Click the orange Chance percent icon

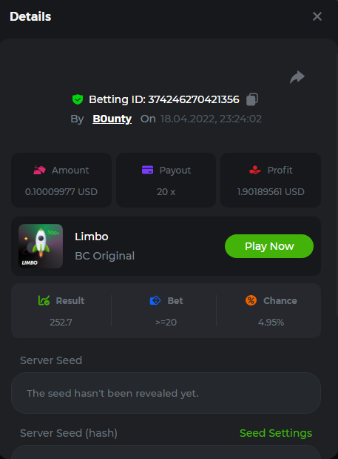click(251, 300)
